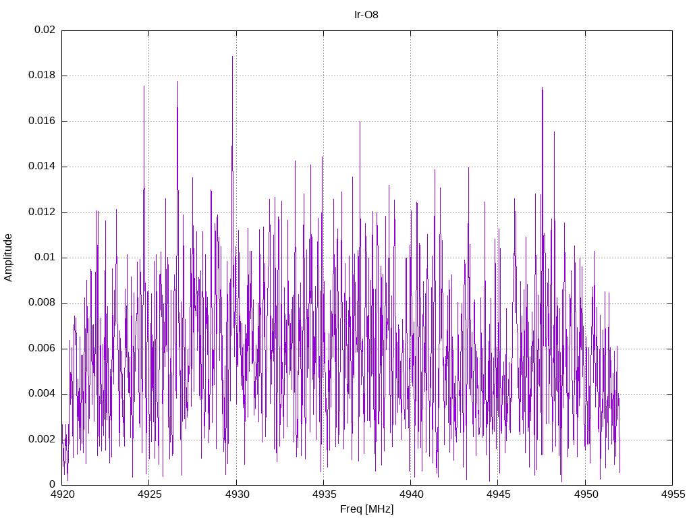
Task: Click y-axis tick label 0.014
Action: pos(42,167)
